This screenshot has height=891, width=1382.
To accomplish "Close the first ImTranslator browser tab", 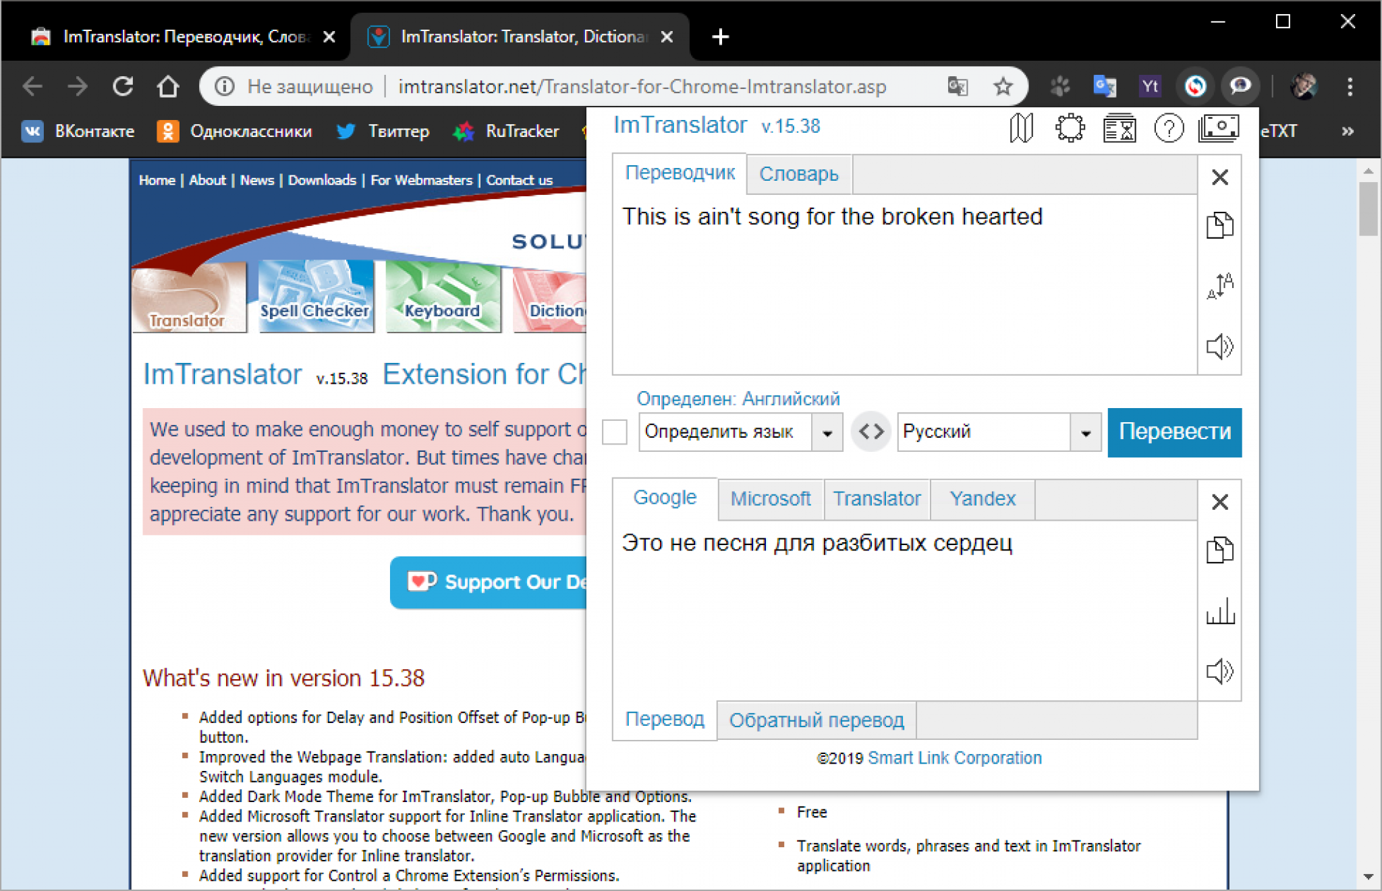I will 329,36.
